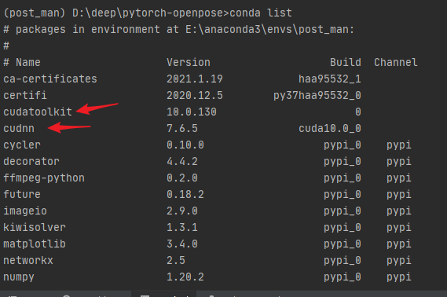
Task: Click the 'pypi' channel in the numpy row
Action: click(x=399, y=277)
